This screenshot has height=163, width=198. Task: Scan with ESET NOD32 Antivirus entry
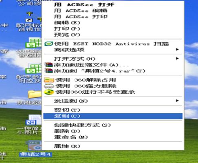pyautogui.click(x=113, y=44)
